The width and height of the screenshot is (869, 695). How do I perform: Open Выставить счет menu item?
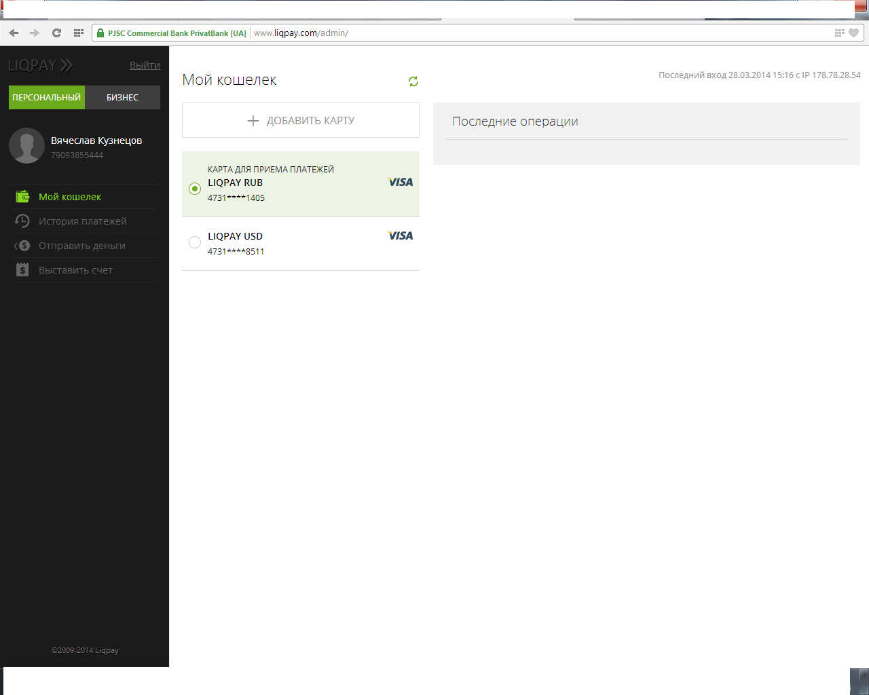click(x=84, y=270)
